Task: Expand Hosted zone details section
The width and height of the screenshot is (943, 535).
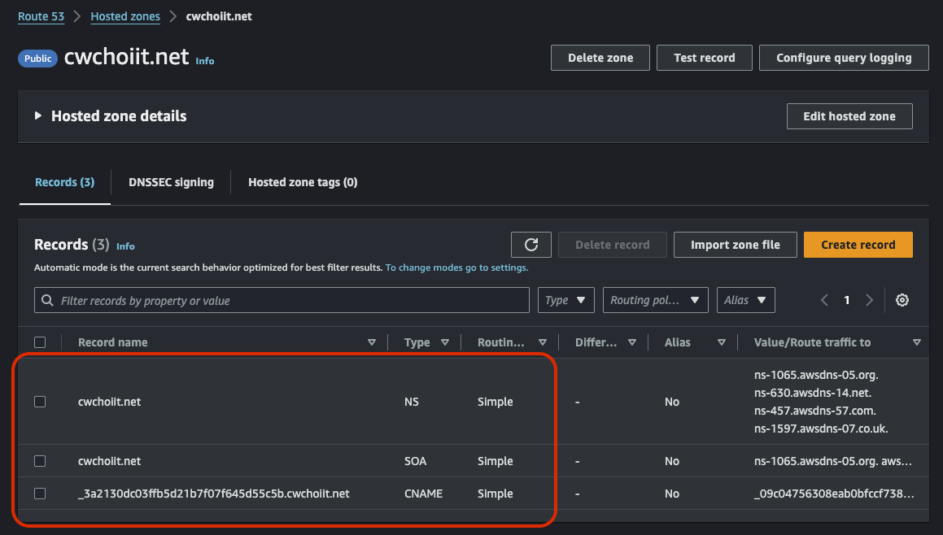Action: tap(38, 115)
